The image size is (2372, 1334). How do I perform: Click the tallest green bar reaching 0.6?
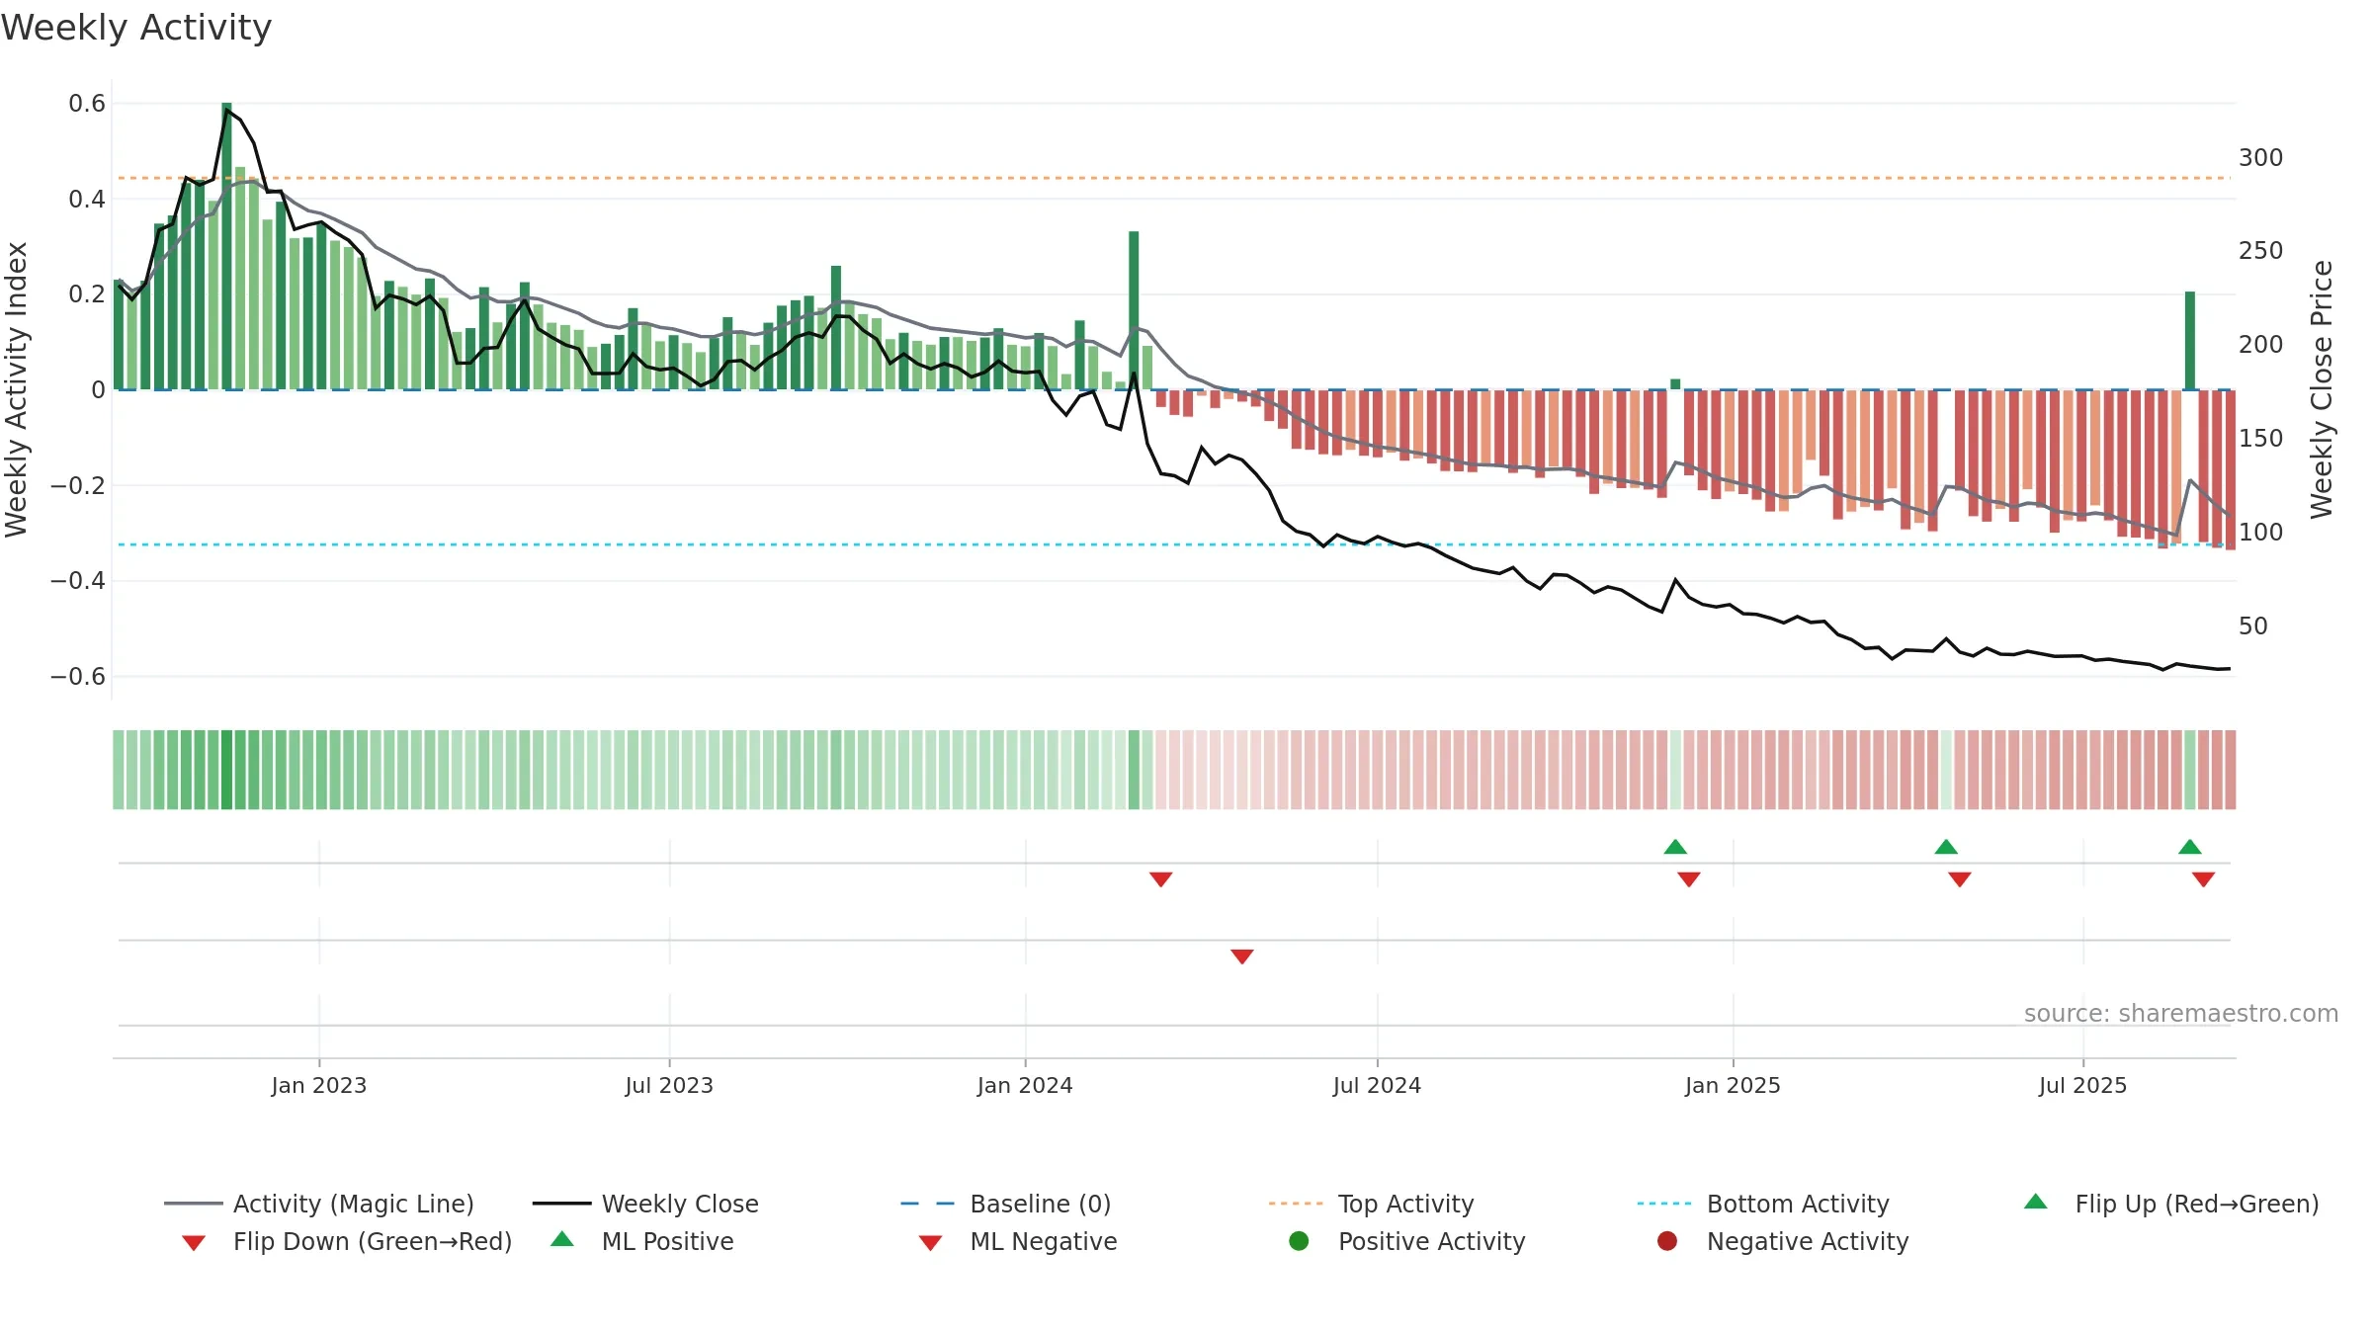tap(226, 246)
